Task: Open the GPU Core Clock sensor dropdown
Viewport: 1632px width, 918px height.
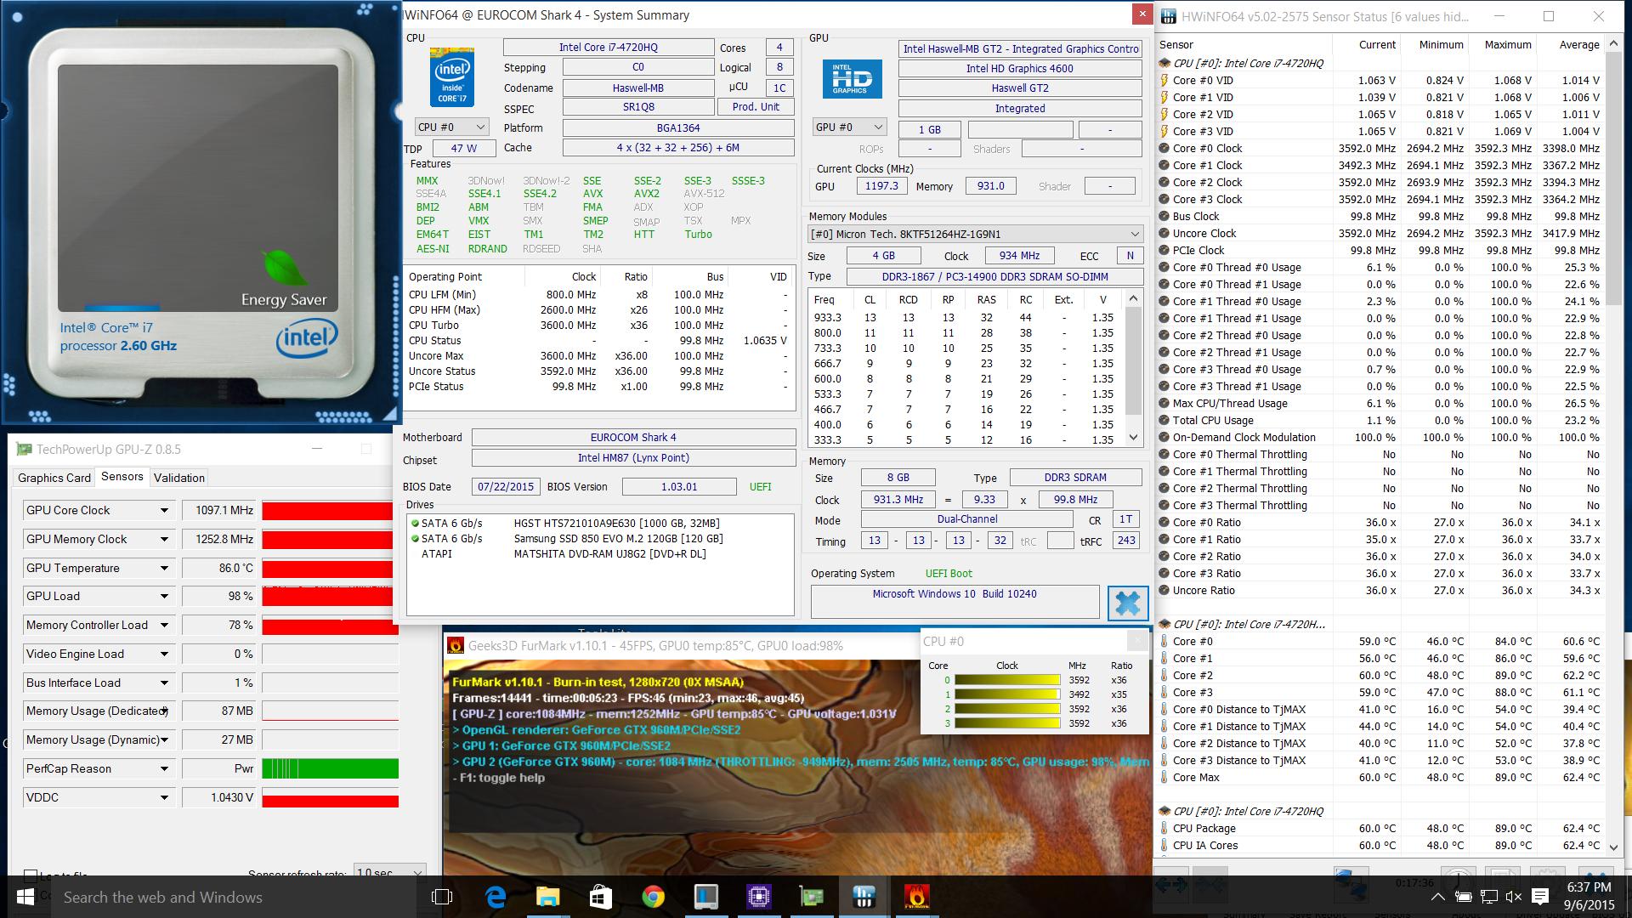Action: point(164,511)
